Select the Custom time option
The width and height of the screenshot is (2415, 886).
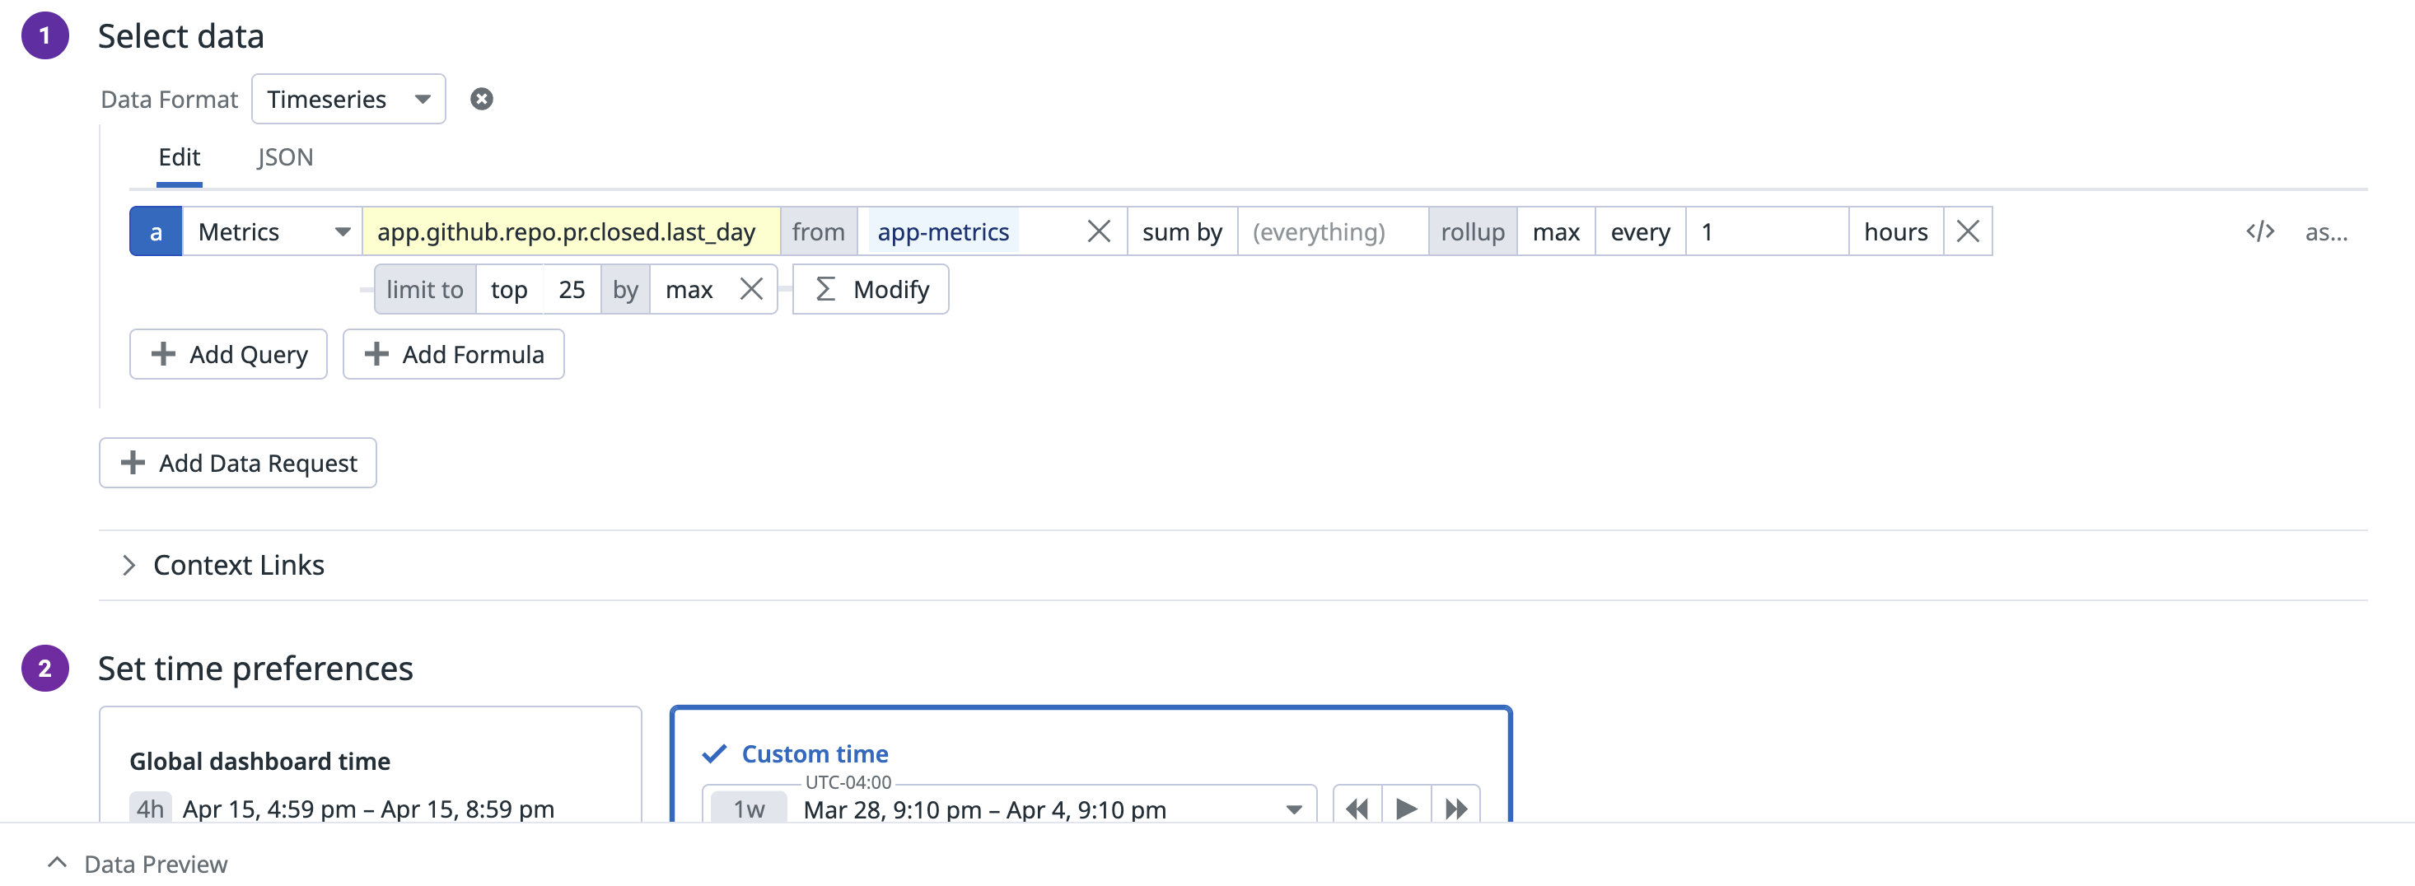[814, 753]
